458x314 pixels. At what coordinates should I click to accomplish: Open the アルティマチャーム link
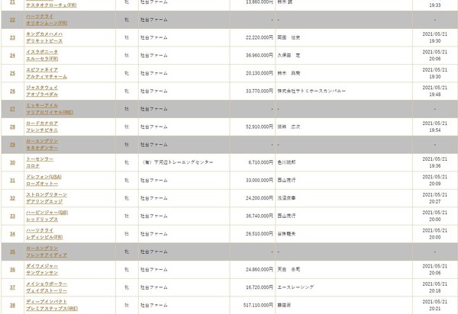click(47, 77)
